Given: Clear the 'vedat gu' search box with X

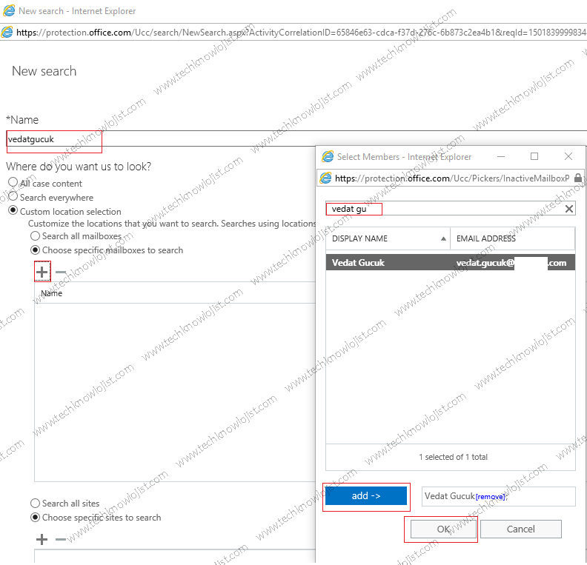Looking at the screenshot, I should (568, 209).
